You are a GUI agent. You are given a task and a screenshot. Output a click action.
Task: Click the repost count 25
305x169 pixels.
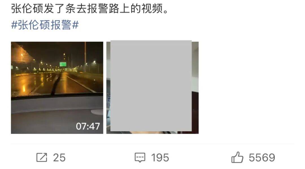(x=59, y=157)
